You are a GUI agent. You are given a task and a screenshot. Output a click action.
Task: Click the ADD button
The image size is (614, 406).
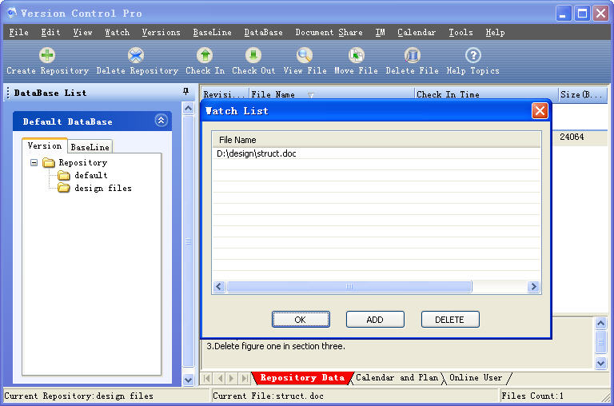point(375,320)
